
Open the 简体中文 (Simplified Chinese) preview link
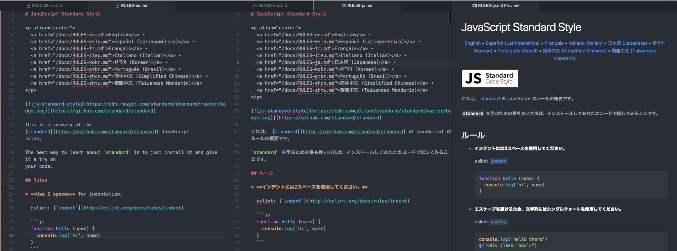575,51
